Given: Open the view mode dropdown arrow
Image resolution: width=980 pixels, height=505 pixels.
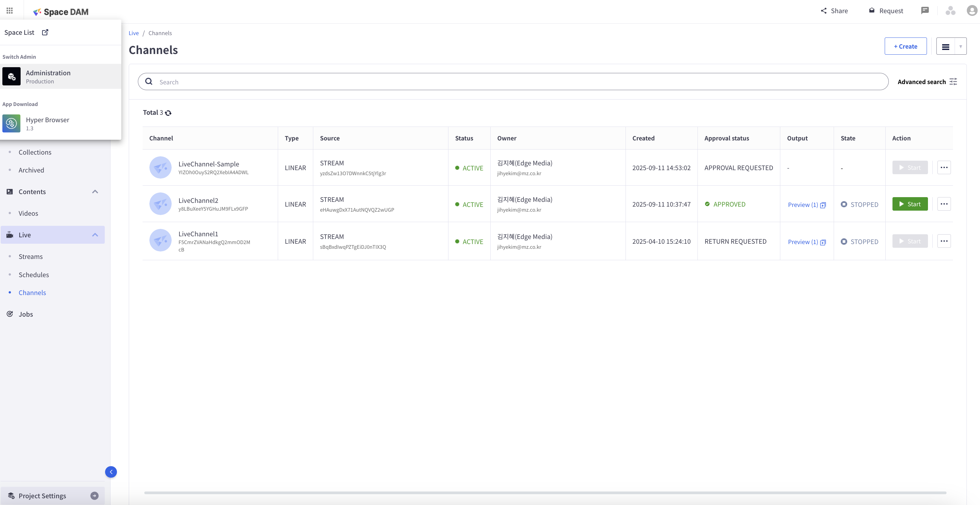Looking at the screenshot, I should point(961,46).
